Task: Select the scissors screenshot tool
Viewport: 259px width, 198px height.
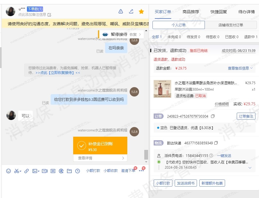Action: point(16,171)
